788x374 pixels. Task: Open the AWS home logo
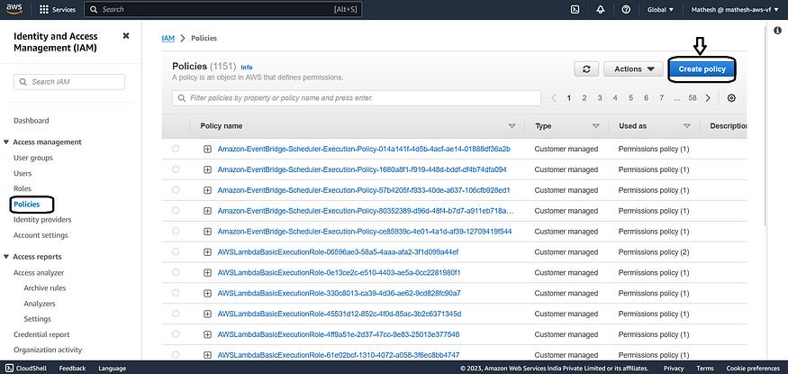click(14, 8)
